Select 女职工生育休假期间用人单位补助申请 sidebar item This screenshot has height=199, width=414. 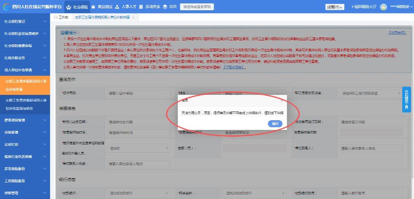click(25, 85)
